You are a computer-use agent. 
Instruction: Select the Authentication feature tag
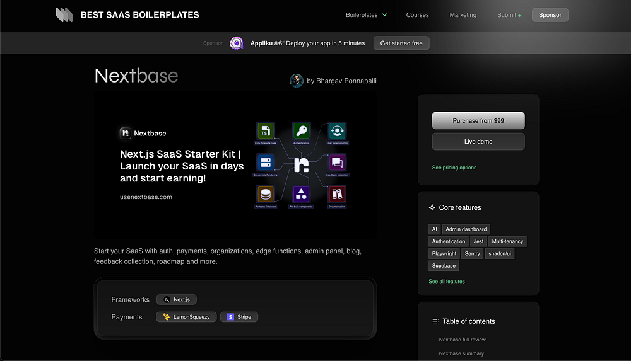(x=448, y=241)
